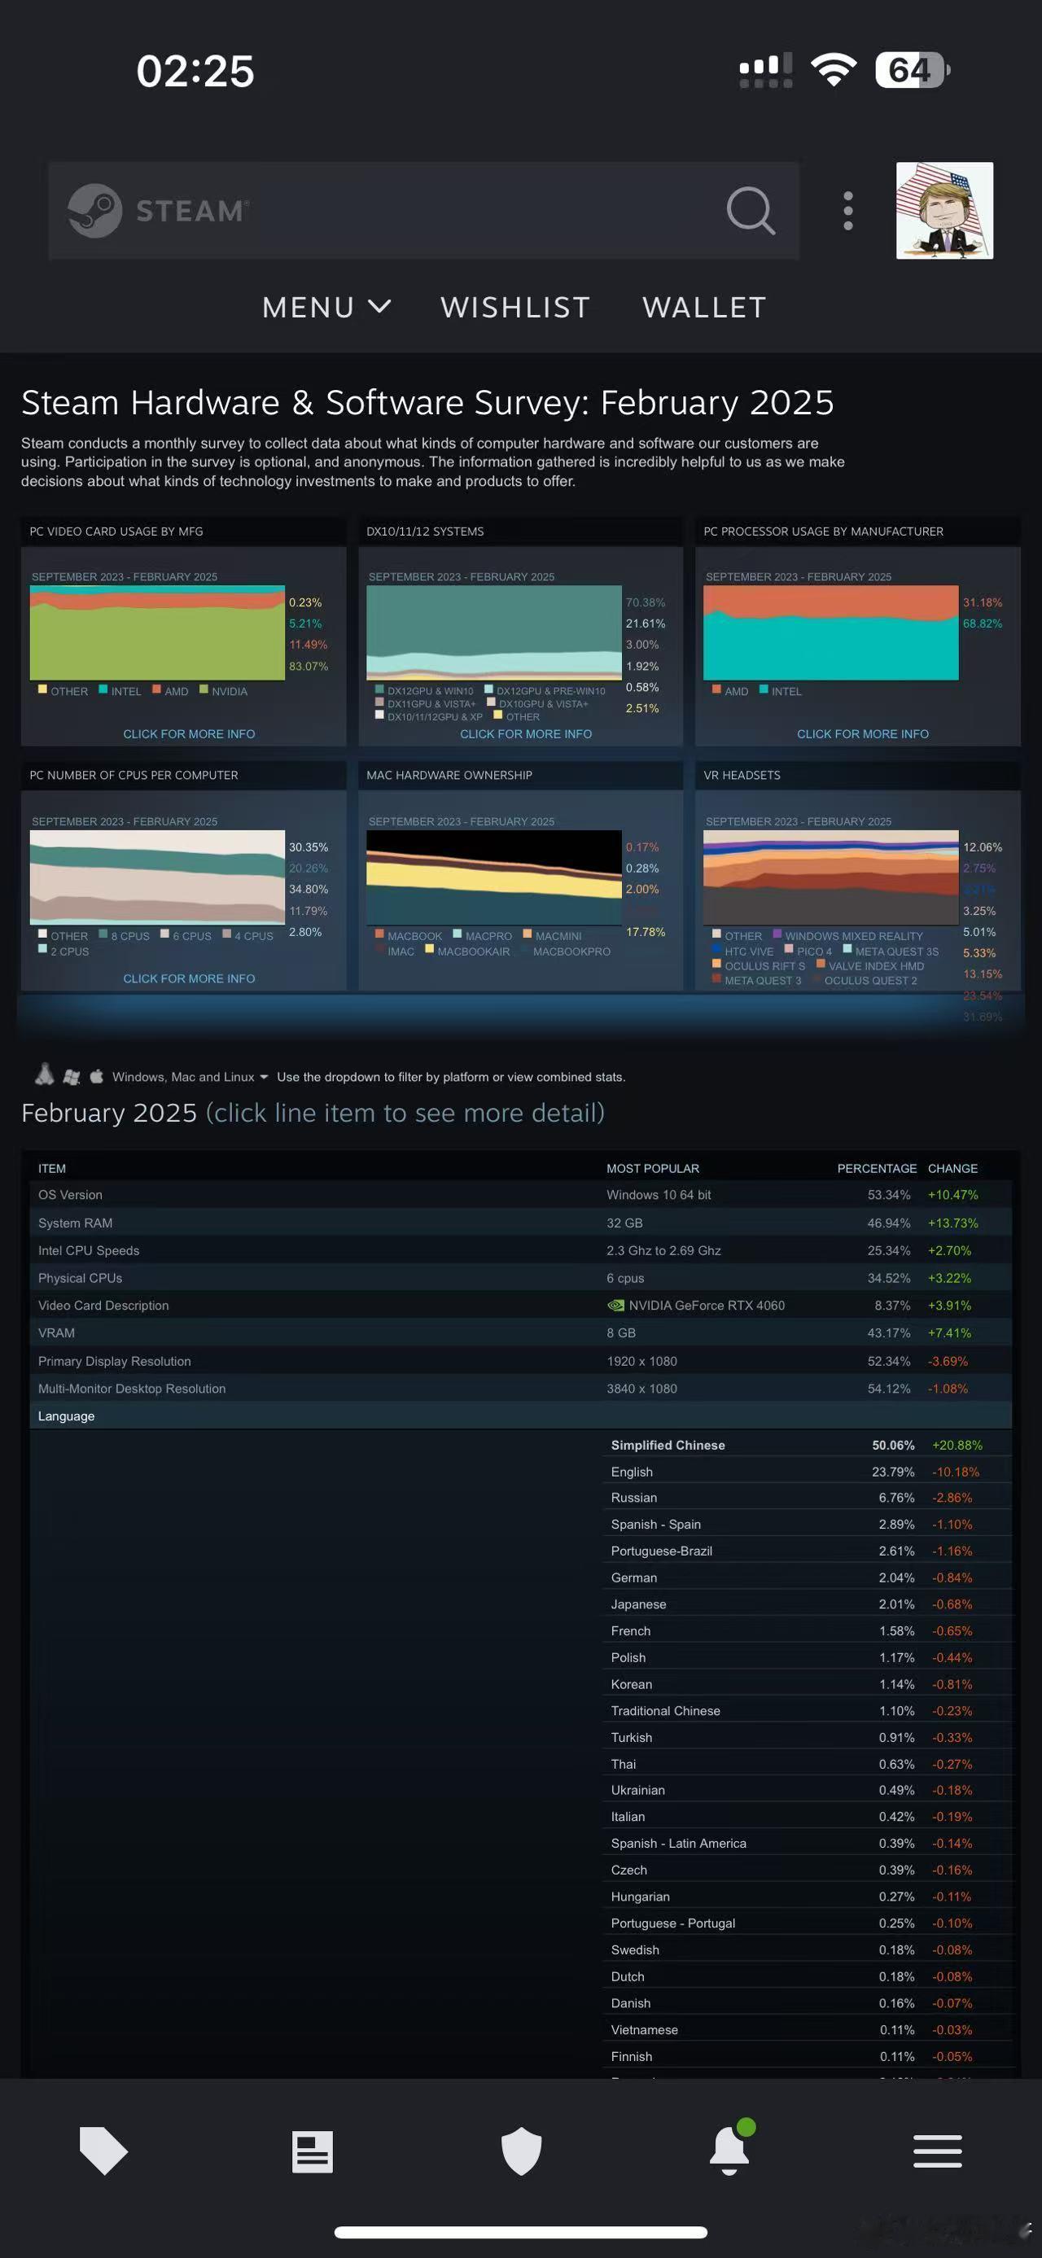Viewport: 1042px width, 2258px height.
Task: Select the German language entry
Action: (807, 1578)
